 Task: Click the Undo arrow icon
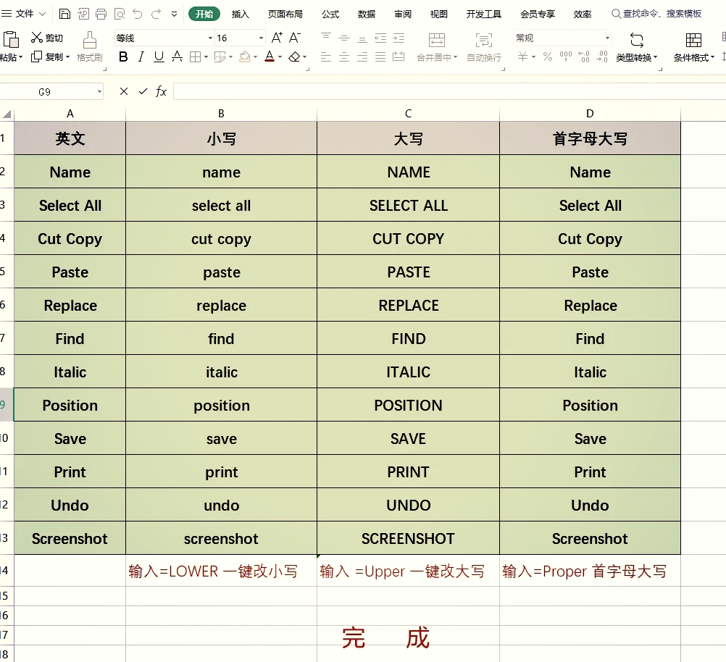coord(137,14)
